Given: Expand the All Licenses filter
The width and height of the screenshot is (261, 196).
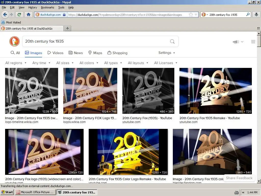Looking at the screenshot, I should tap(166, 63).
